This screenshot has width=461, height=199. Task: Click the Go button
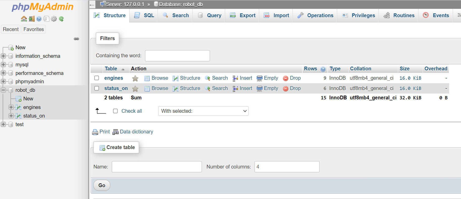(102, 185)
